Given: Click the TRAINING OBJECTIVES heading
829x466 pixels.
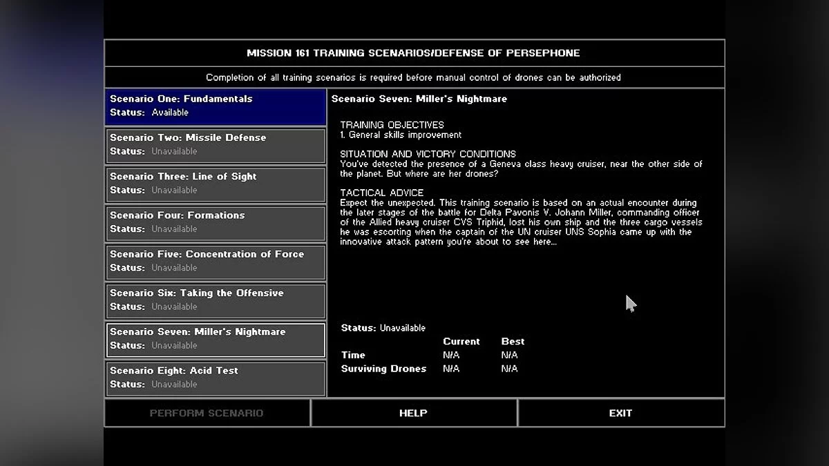Looking at the screenshot, I should [x=392, y=125].
